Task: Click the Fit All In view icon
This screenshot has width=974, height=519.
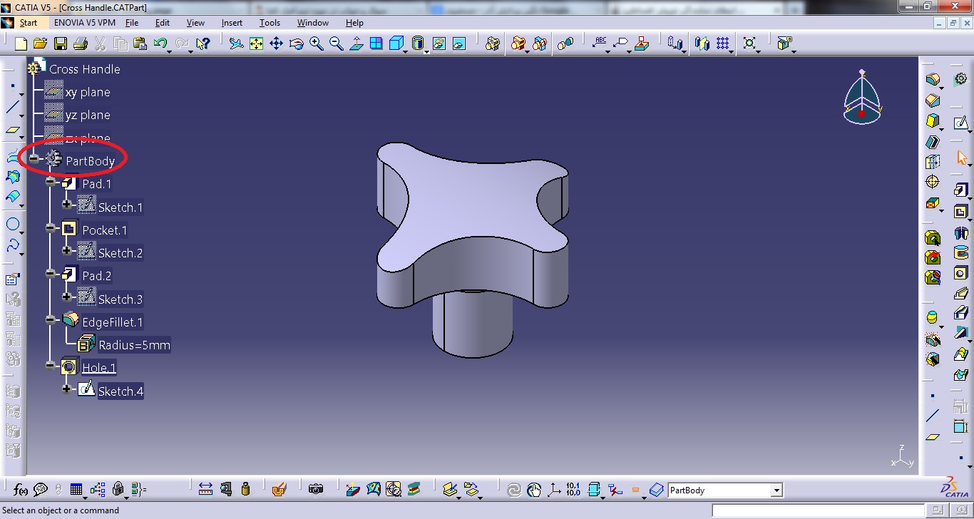Action: (257, 43)
